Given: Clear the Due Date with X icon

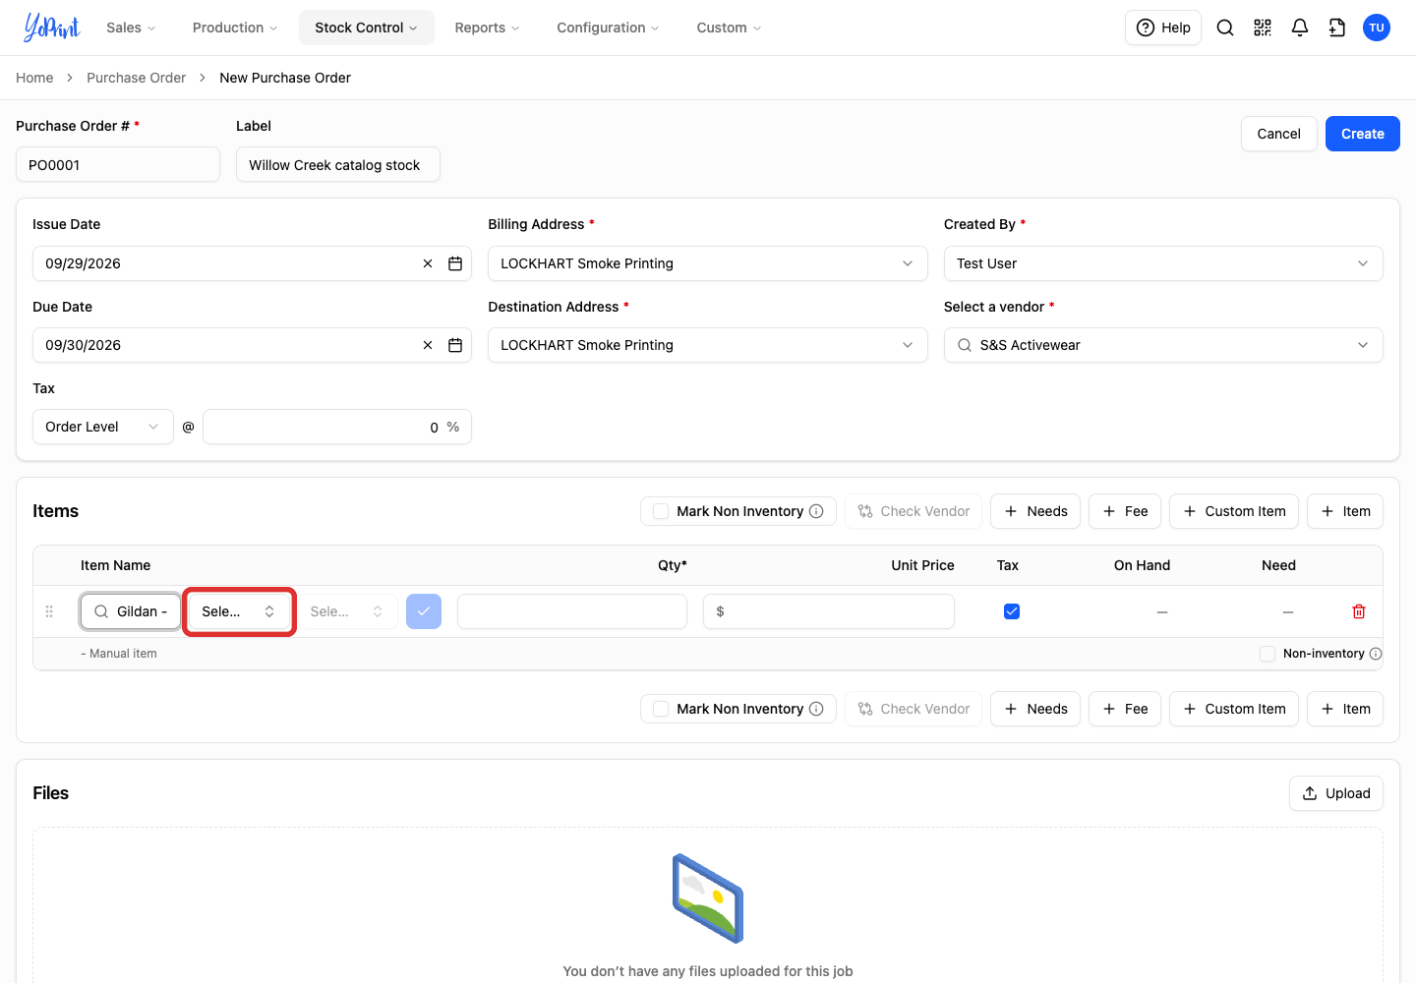Looking at the screenshot, I should (428, 345).
